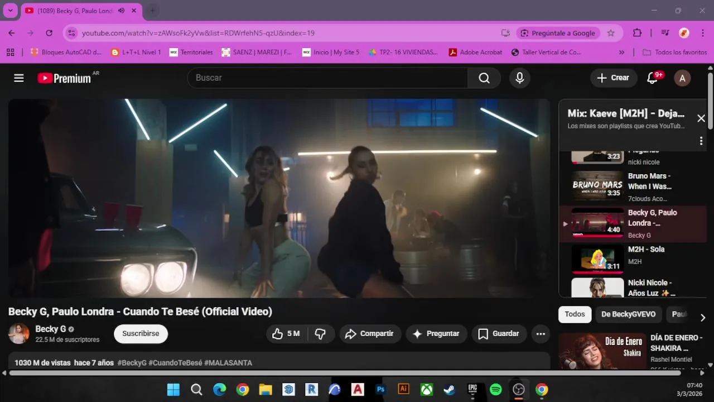Image resolution: width=714 pixels, height=402 pixels.
Task: Open the Territoriales bookmark
Action: [x=191, y=52]
